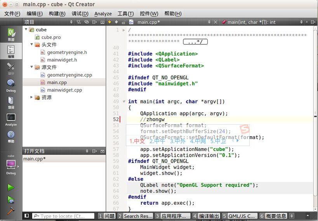Toggle the left sidebar visibility button

[x=26, y=216]
